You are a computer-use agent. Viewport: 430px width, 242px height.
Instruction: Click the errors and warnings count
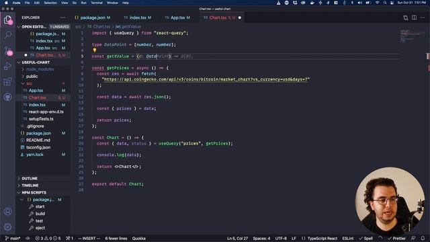48,239
